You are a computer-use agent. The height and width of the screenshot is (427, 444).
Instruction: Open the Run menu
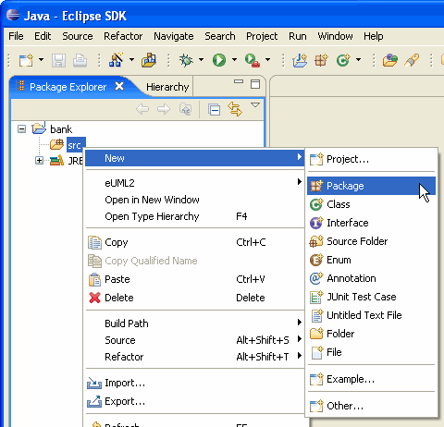tap(298, 36)
